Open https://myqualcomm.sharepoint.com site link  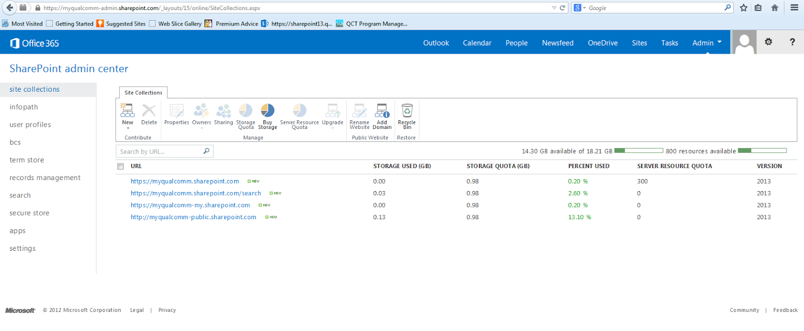pyautogui.click(x=185, y=182)
